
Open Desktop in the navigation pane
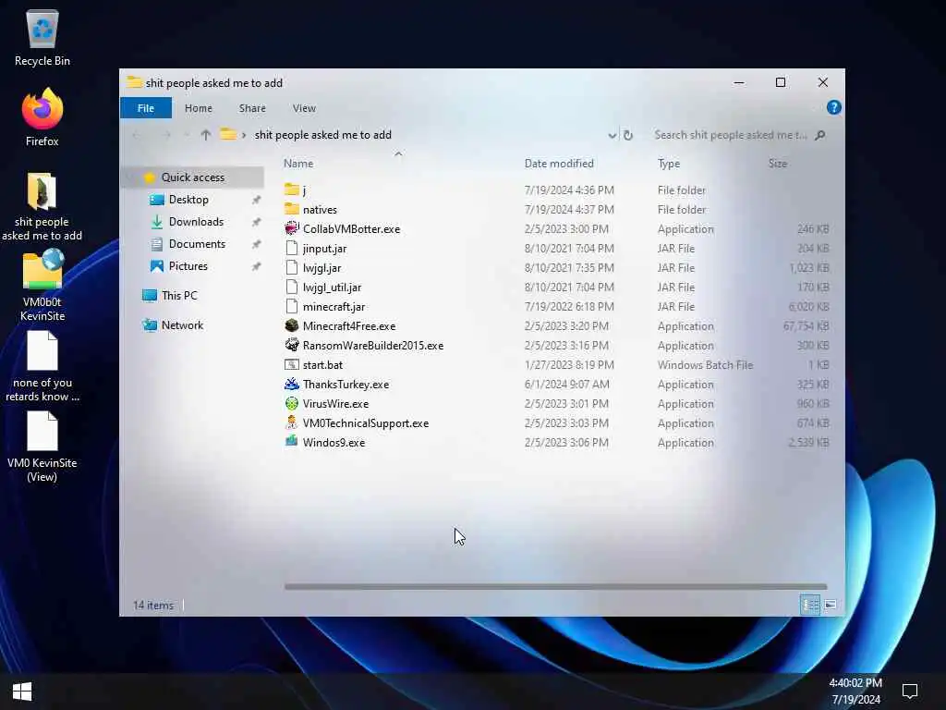coord(188,200)
